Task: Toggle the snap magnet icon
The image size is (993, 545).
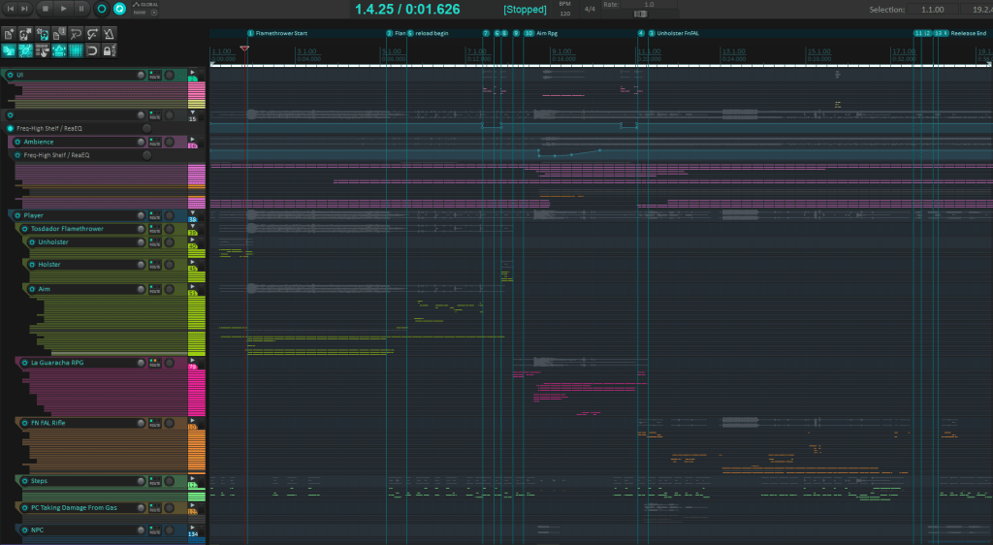Action: pyautogui.click(x=92, y=49)
